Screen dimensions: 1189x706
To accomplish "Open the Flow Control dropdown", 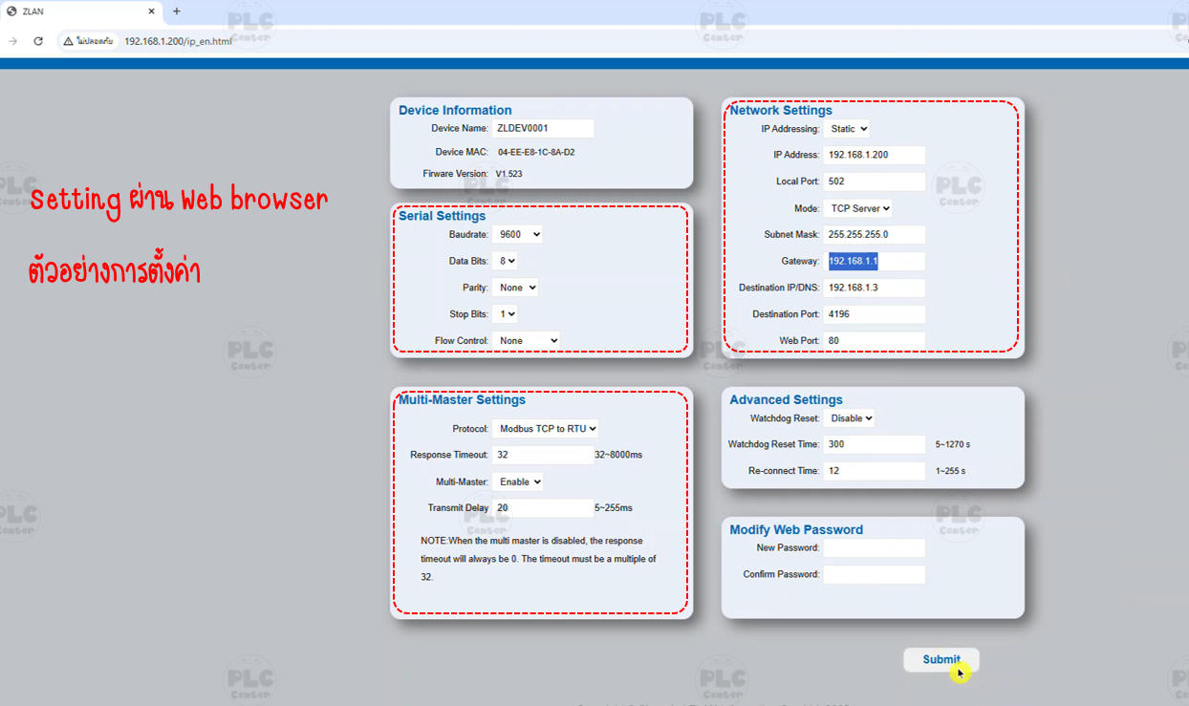I will [526, 339].
